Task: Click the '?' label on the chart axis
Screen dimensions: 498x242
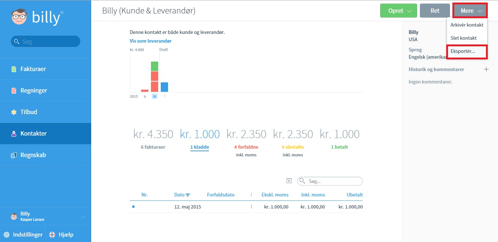Action: coord(164,96)
